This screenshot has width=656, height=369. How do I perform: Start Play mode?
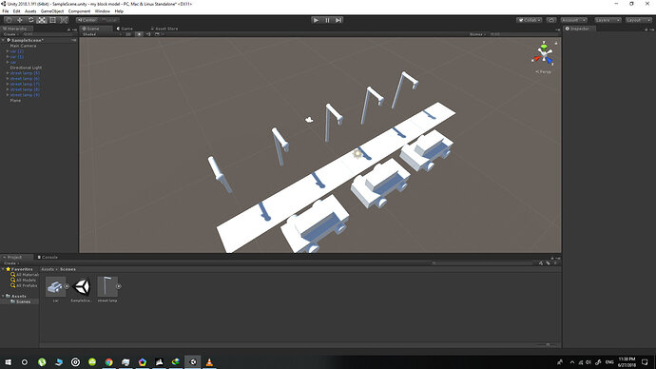pyautogui.click(x=317, y=20)
